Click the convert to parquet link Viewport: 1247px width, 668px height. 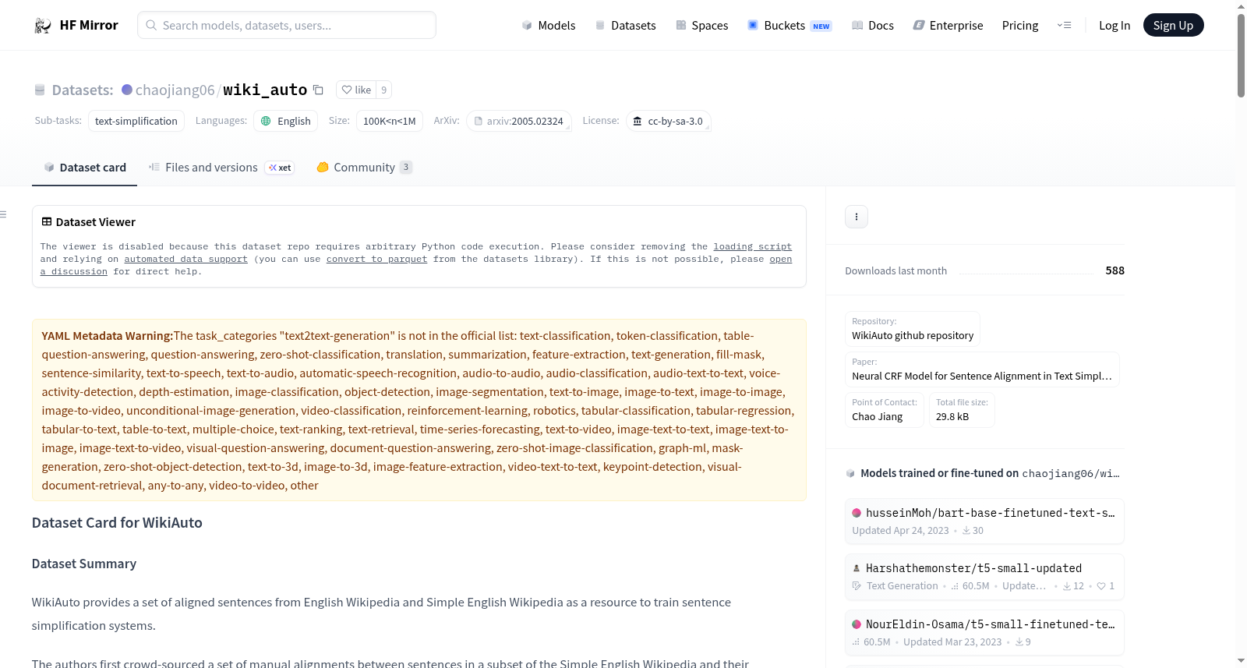pyautogui.click(x=376, y=259)
